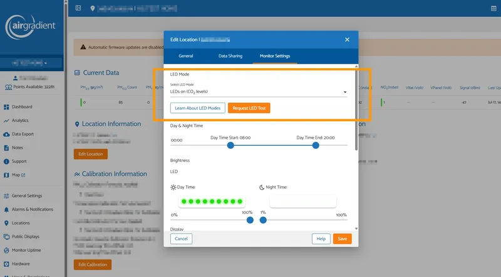Click the warning icon in firmware banner

point(83,47)
